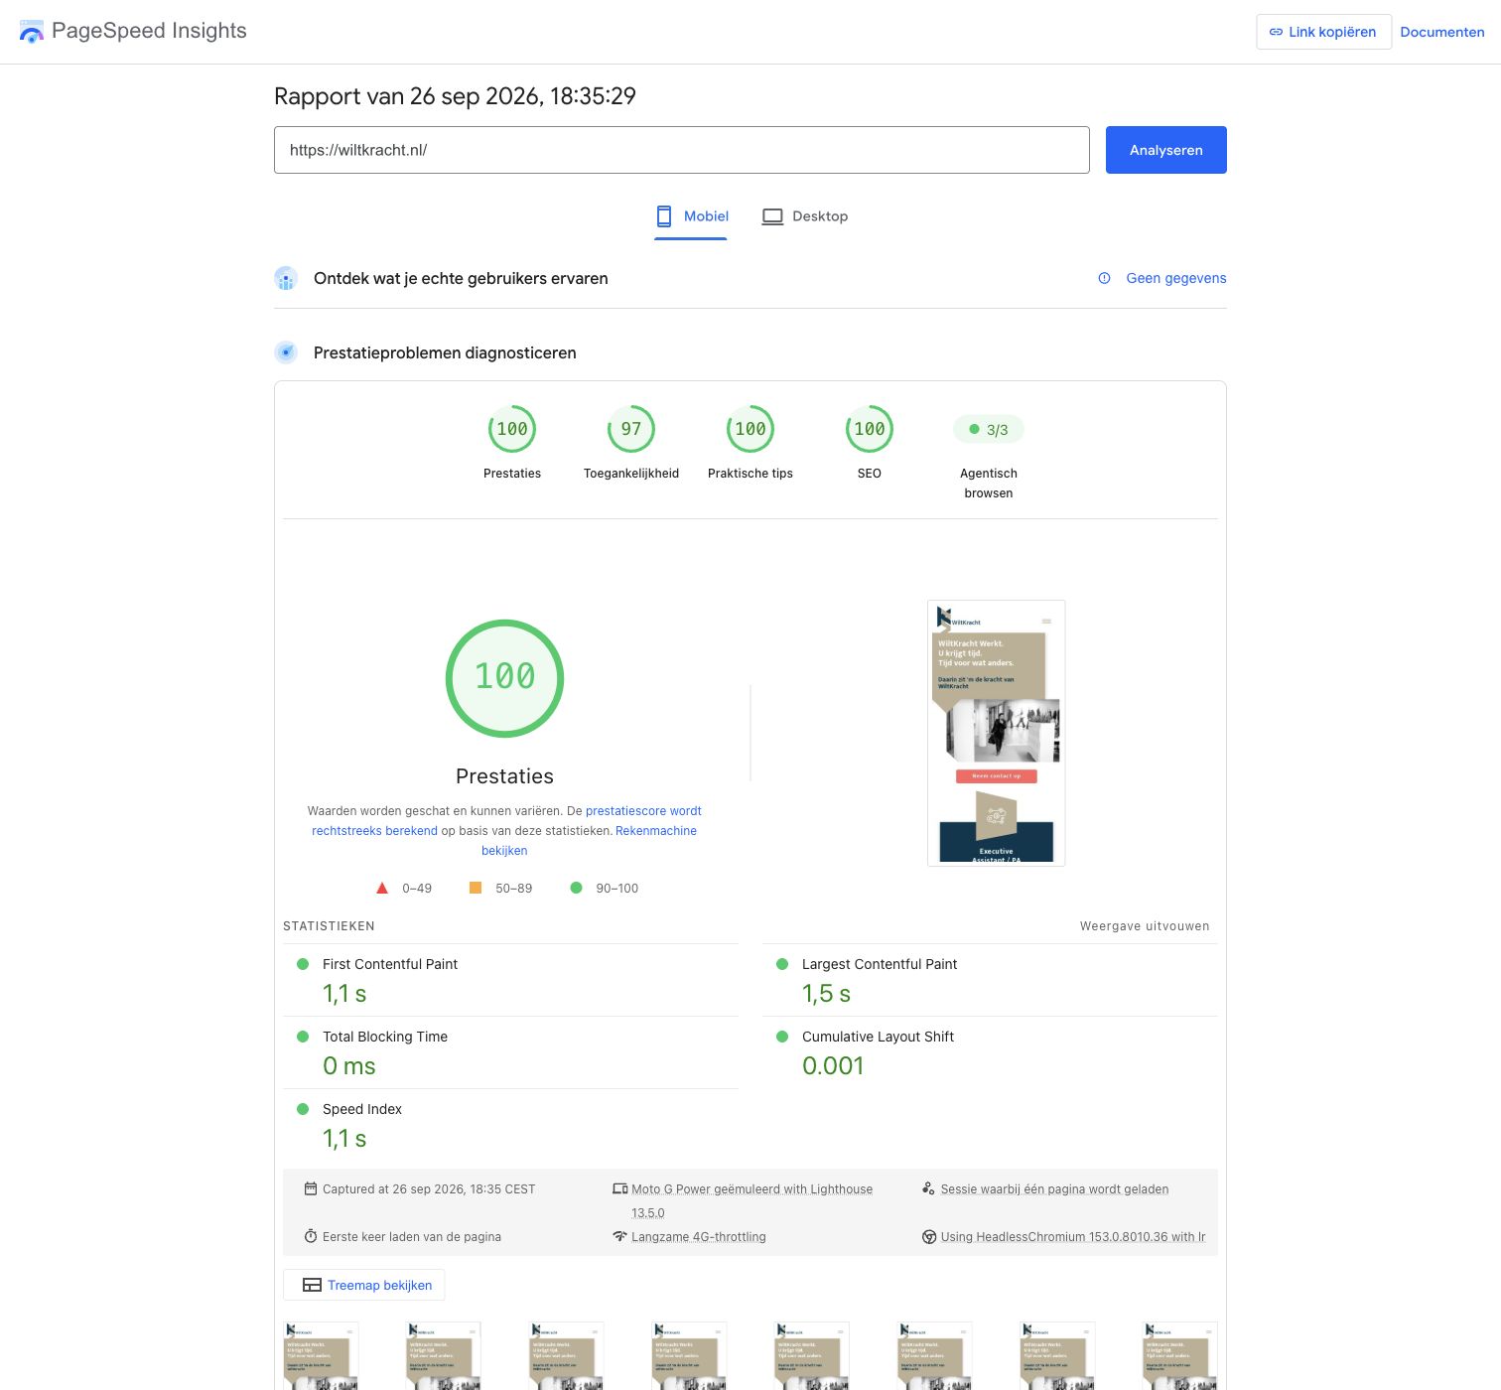
Task: Click the Praktische tips 100 gauge
Action: coord(750,429)
